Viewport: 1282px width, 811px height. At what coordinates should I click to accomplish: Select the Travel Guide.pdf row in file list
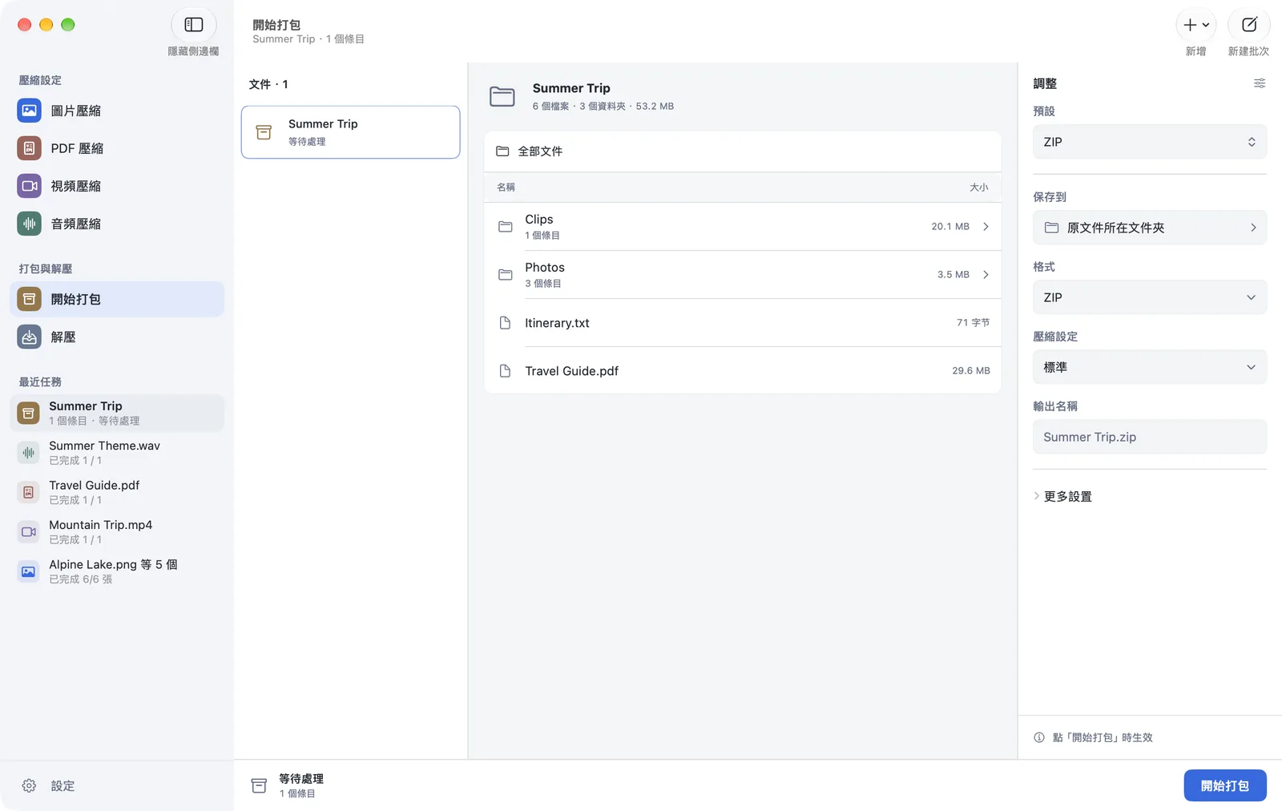[743, 371]
